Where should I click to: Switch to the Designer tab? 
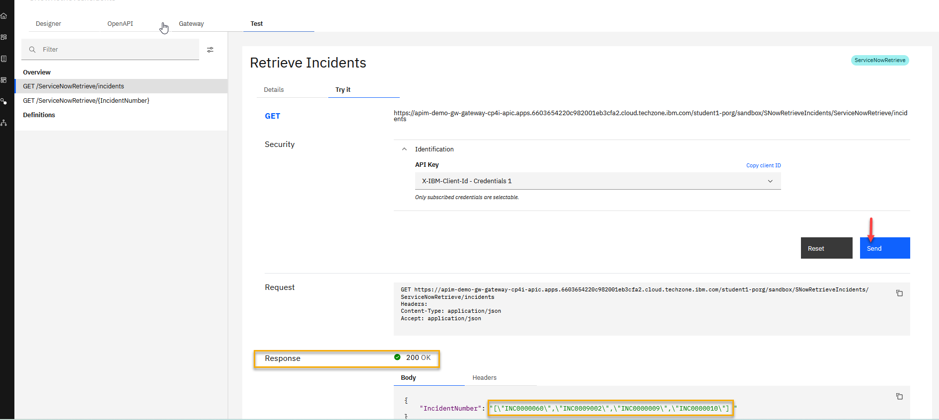pos(48,24)
